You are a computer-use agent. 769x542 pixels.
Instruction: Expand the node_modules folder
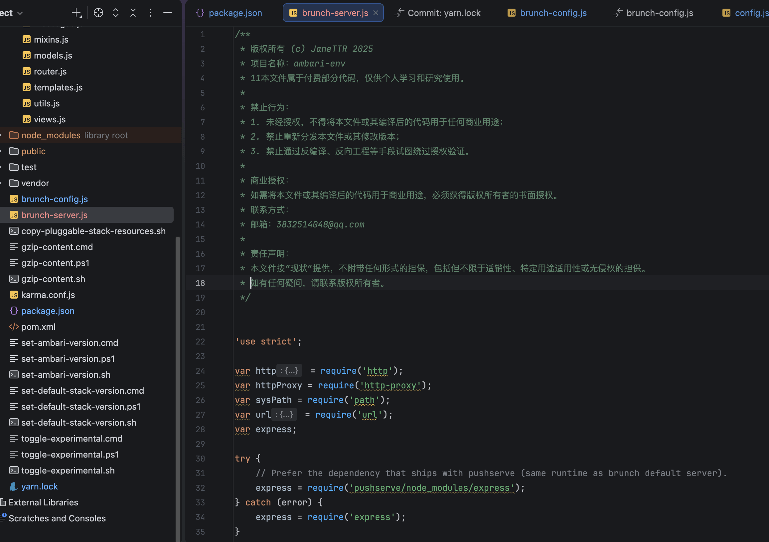click(1, 135)
